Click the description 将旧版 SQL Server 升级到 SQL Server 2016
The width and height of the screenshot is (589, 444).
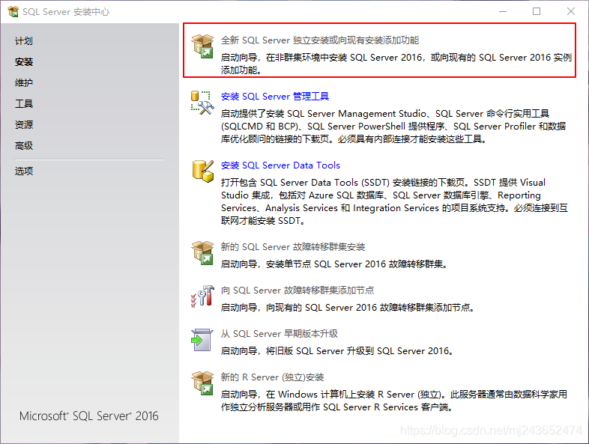pyautogui.click(x=337, y=351)
